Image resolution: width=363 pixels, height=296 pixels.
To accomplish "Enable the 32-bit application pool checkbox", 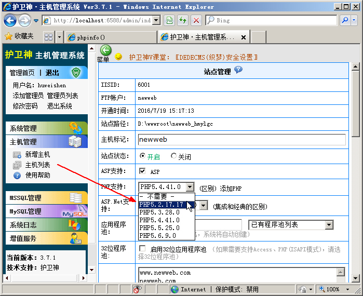I will coord(142,249).
